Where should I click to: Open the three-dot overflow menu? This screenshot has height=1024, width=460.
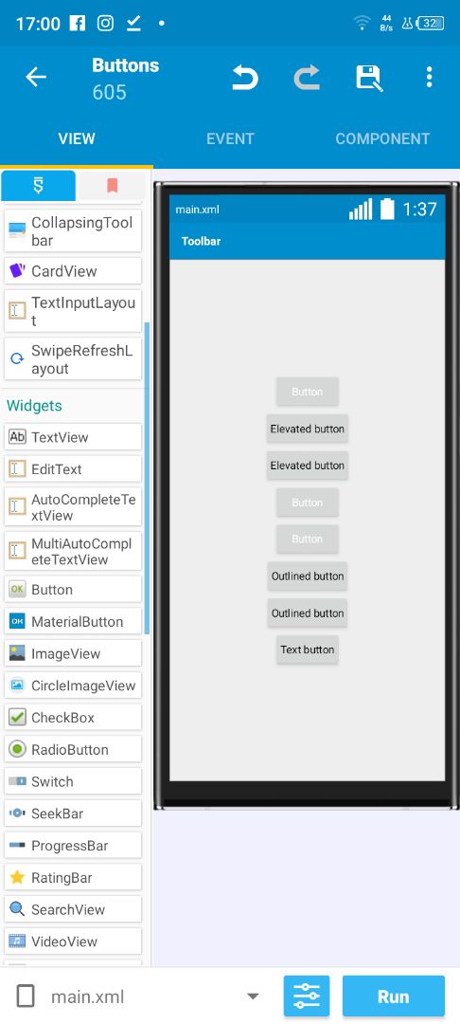click(x=429, y=77)
